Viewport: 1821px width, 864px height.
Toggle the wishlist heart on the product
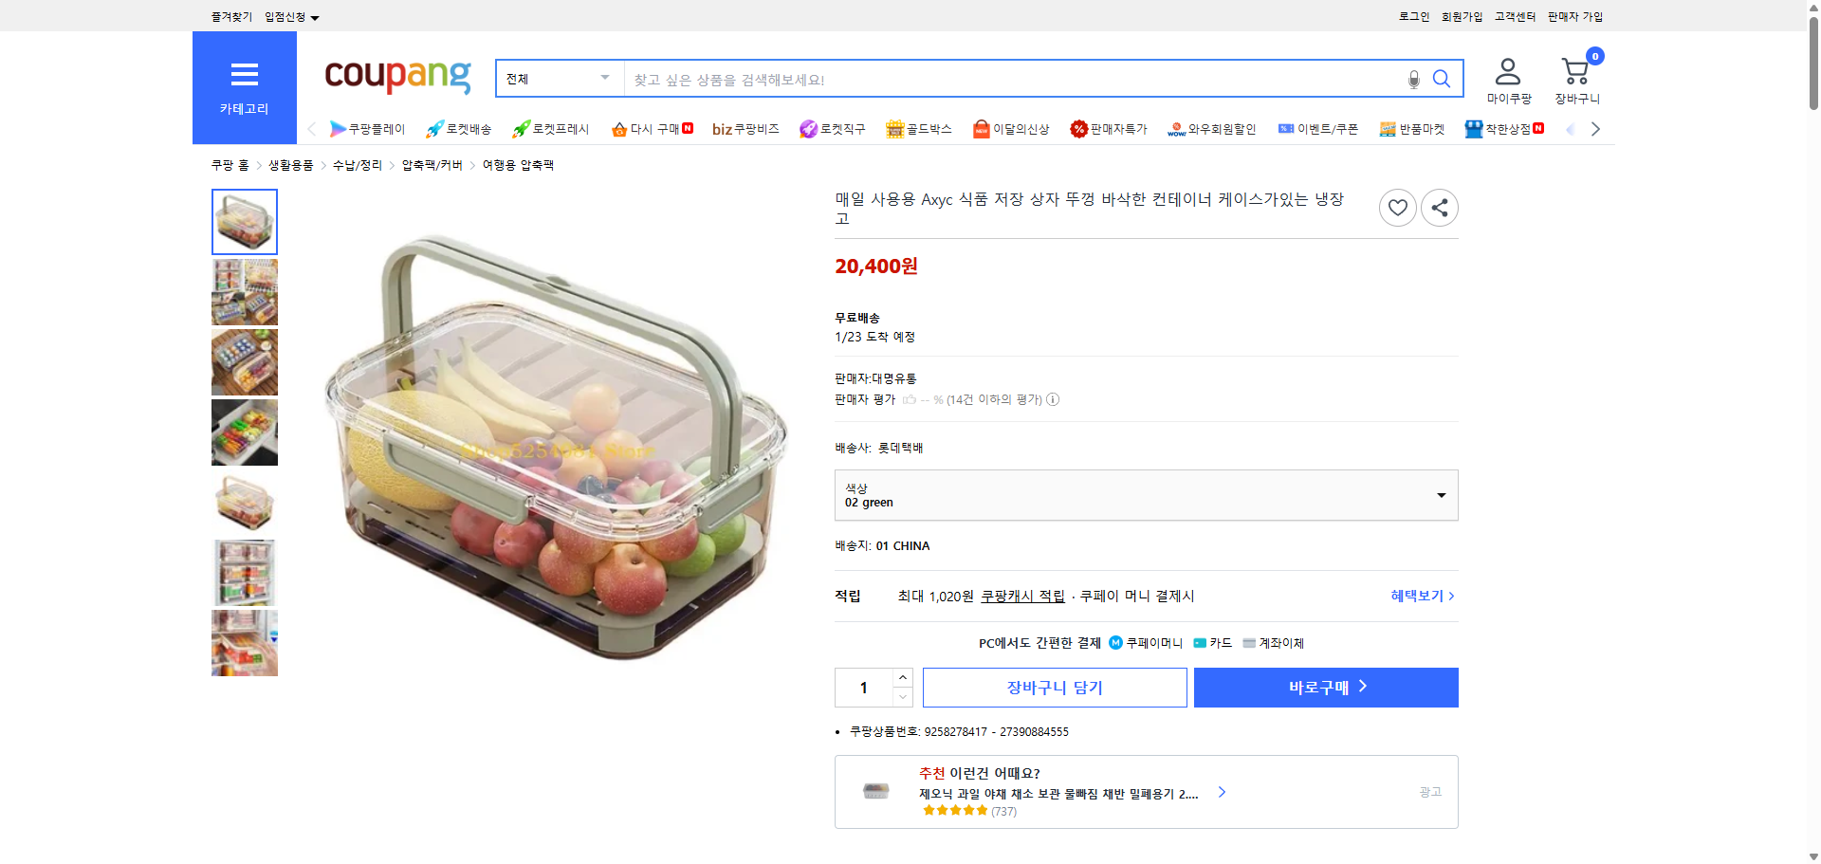tap(1397, 208)
